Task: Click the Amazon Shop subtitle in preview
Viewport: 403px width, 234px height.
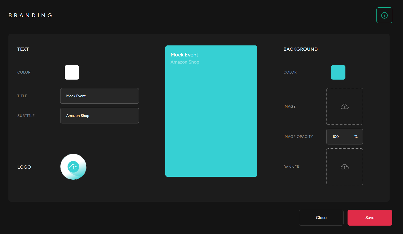Action: pos(185,62)
